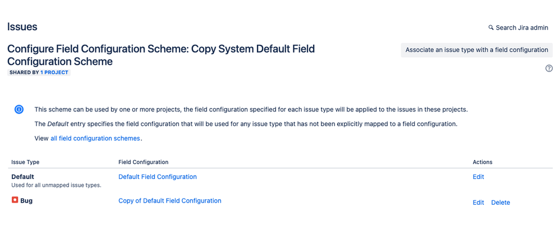Open Default Field Configuration link
Viewport: 560px width, 235px height.
(x=158, y=177)
